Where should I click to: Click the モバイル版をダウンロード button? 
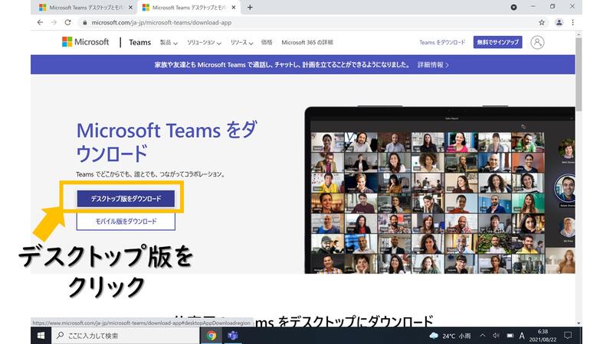click(126, 221)
